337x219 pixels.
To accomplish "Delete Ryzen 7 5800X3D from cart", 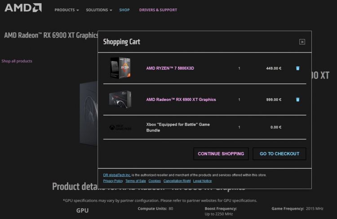I will tap(297, 68).
